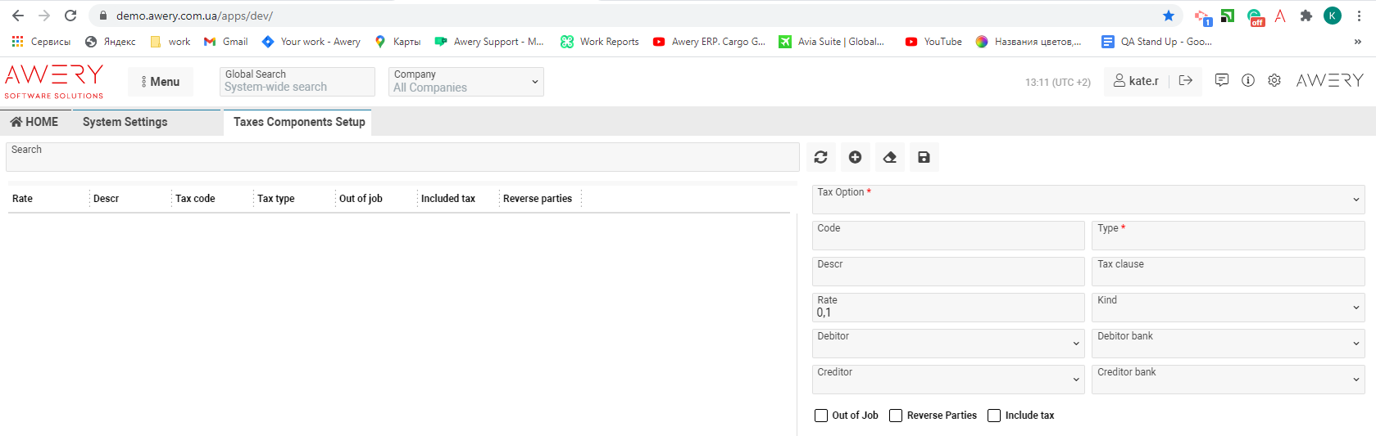Clear the form using the eraser icon
This screenshot has width=1376, height=436.
click(x=890, y=157)
